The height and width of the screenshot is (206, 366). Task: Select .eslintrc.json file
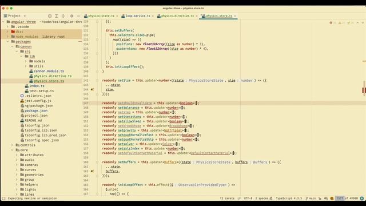pyautogui.click(x=38, y=96)
